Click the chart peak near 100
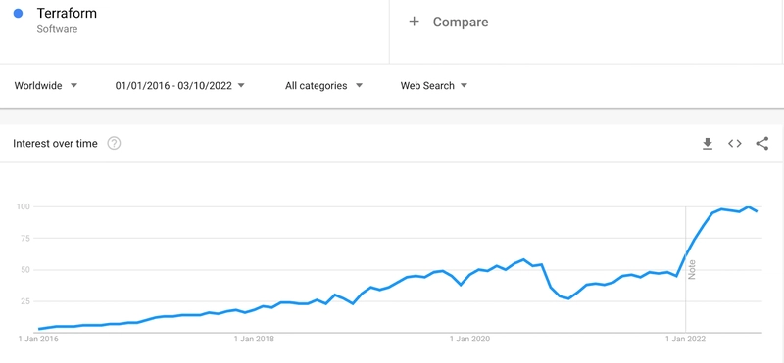 tap(749, 206)
